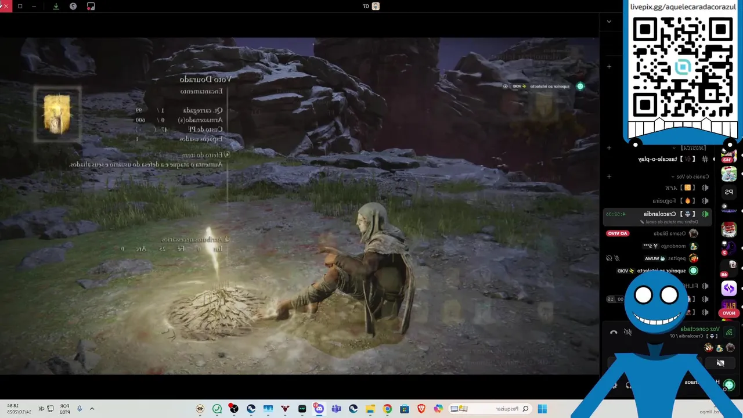Click the livepix QR code

(683, 66)
